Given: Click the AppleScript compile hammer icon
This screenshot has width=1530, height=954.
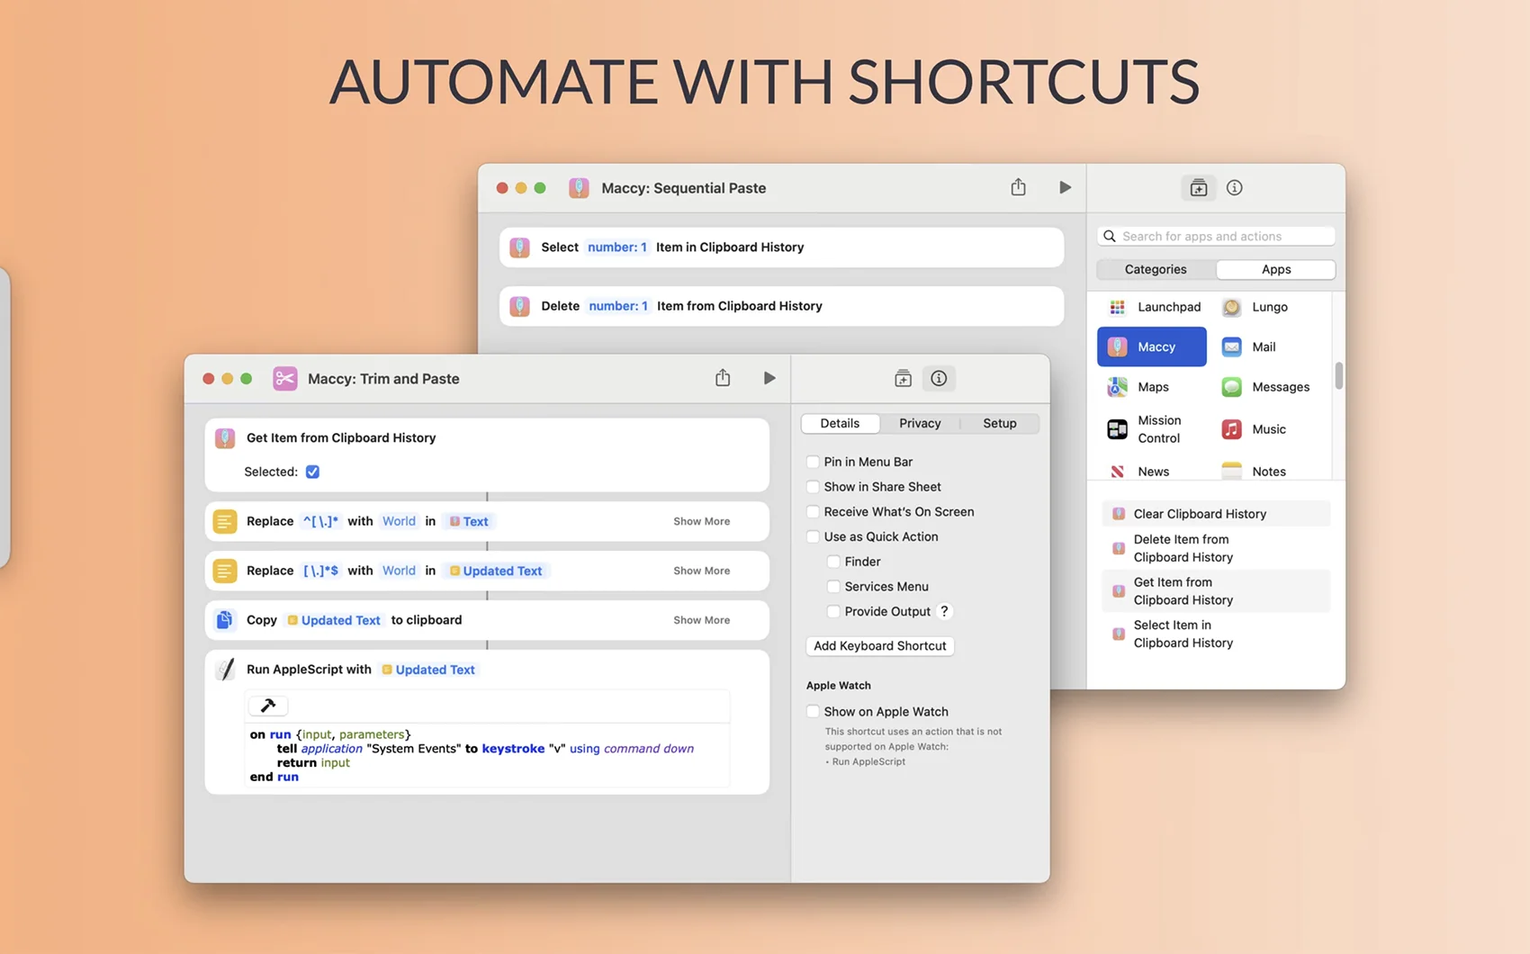Looking at the screenshot, I should point(268,706).
